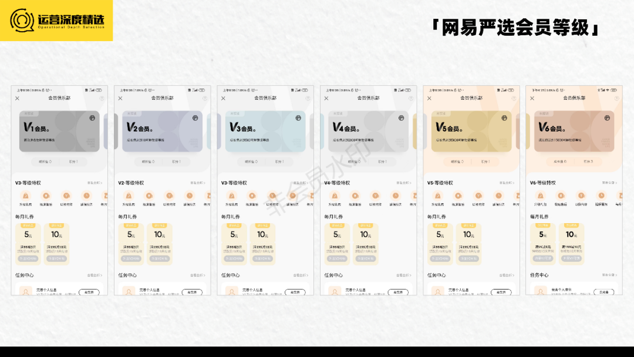This screenshot has width=634, height=357.
Task: Select 5元 monthly coupon on V3 screen
Action: pos(234,244)
